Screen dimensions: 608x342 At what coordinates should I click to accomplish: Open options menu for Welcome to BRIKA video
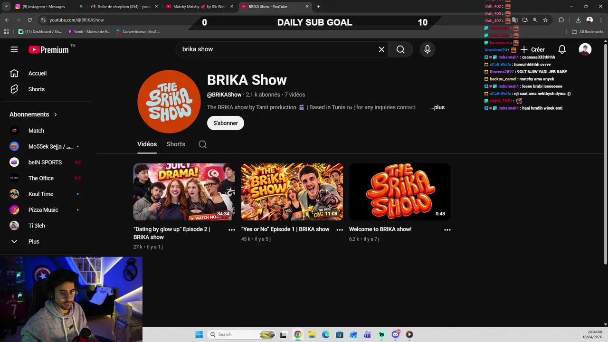pos(447,230)
